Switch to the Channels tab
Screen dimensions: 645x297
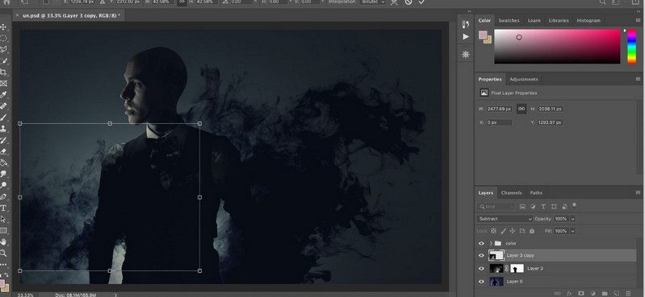511,193
